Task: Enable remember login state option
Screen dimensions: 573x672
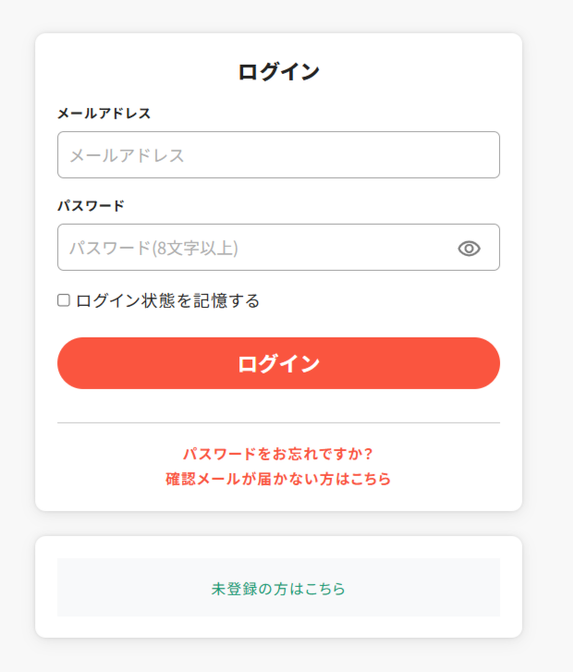Action: 64,300
